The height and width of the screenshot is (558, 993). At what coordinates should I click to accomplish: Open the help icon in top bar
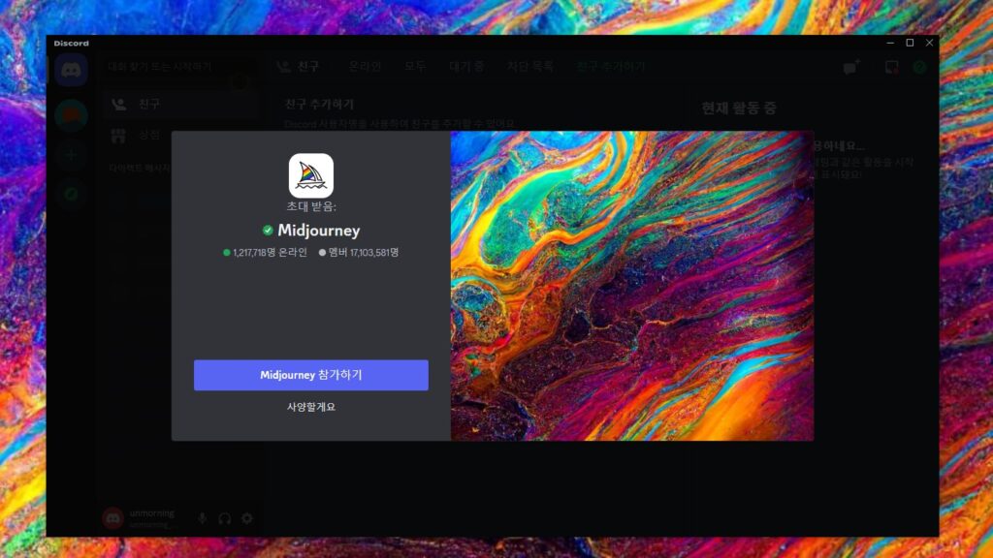[x=919, y=67]
